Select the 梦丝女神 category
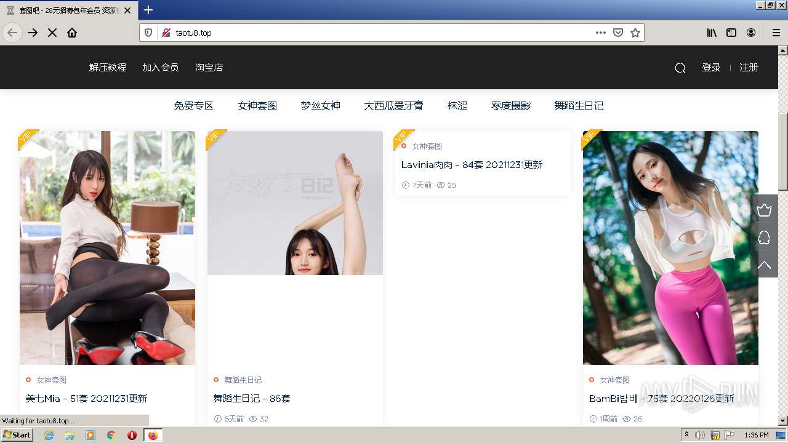788x443 pixels. (x=321, y=106)
